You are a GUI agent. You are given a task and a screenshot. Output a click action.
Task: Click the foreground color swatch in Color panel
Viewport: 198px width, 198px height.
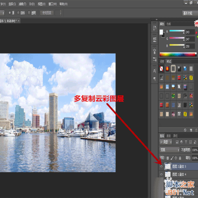pos(161,32)
